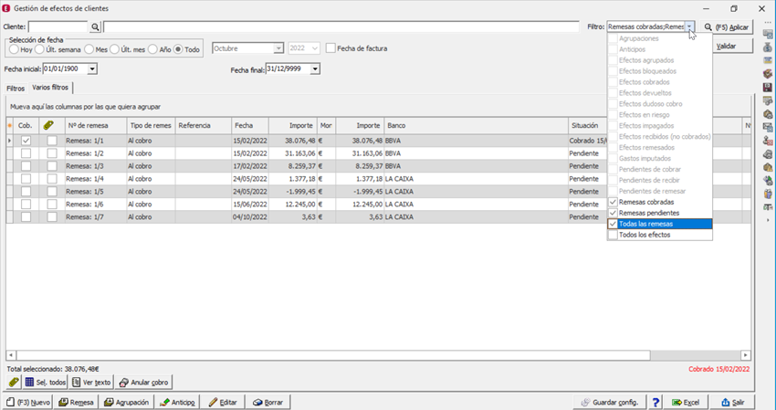Uncheck Cob. checkbox for Remesa: 1/1
This screenshot has width=776, height=410.
click(26, 141)
